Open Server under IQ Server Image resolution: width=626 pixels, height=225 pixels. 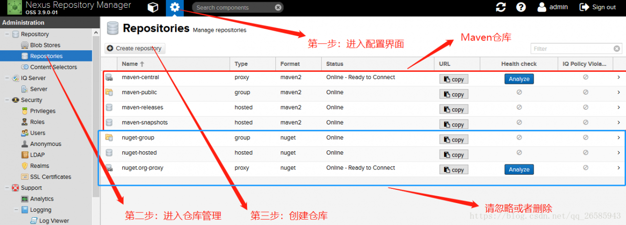(x=39, y=89)
